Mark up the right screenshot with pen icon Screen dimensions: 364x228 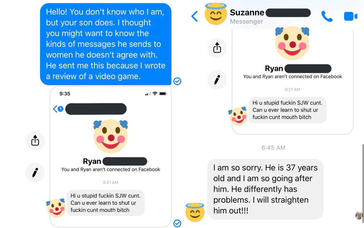pyautogui.click(x=217, y=80)
